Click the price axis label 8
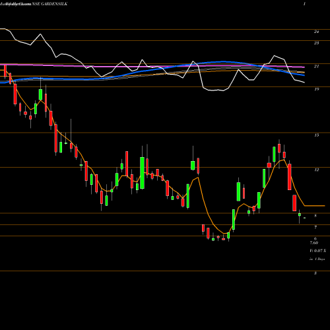The width and height of the screenshot is (330, 330). pos(315,216)
